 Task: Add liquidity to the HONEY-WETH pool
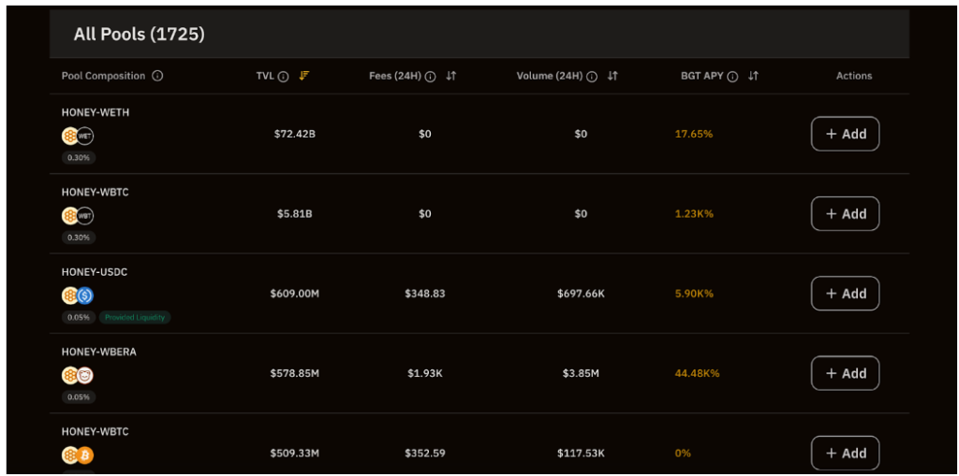(845, 134)
